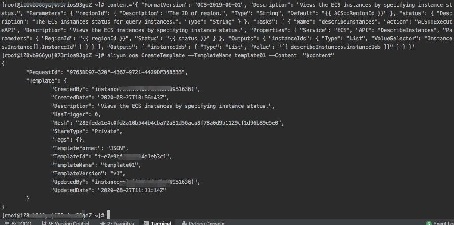
Task: Click the "Template": { key line
Action: (x=46, y=81)
